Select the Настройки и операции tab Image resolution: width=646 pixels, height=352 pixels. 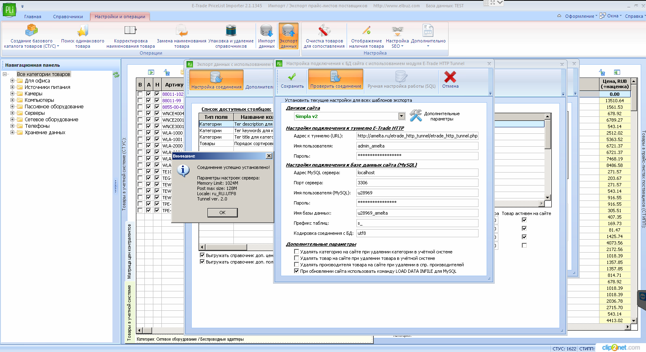tap(120, 17)
